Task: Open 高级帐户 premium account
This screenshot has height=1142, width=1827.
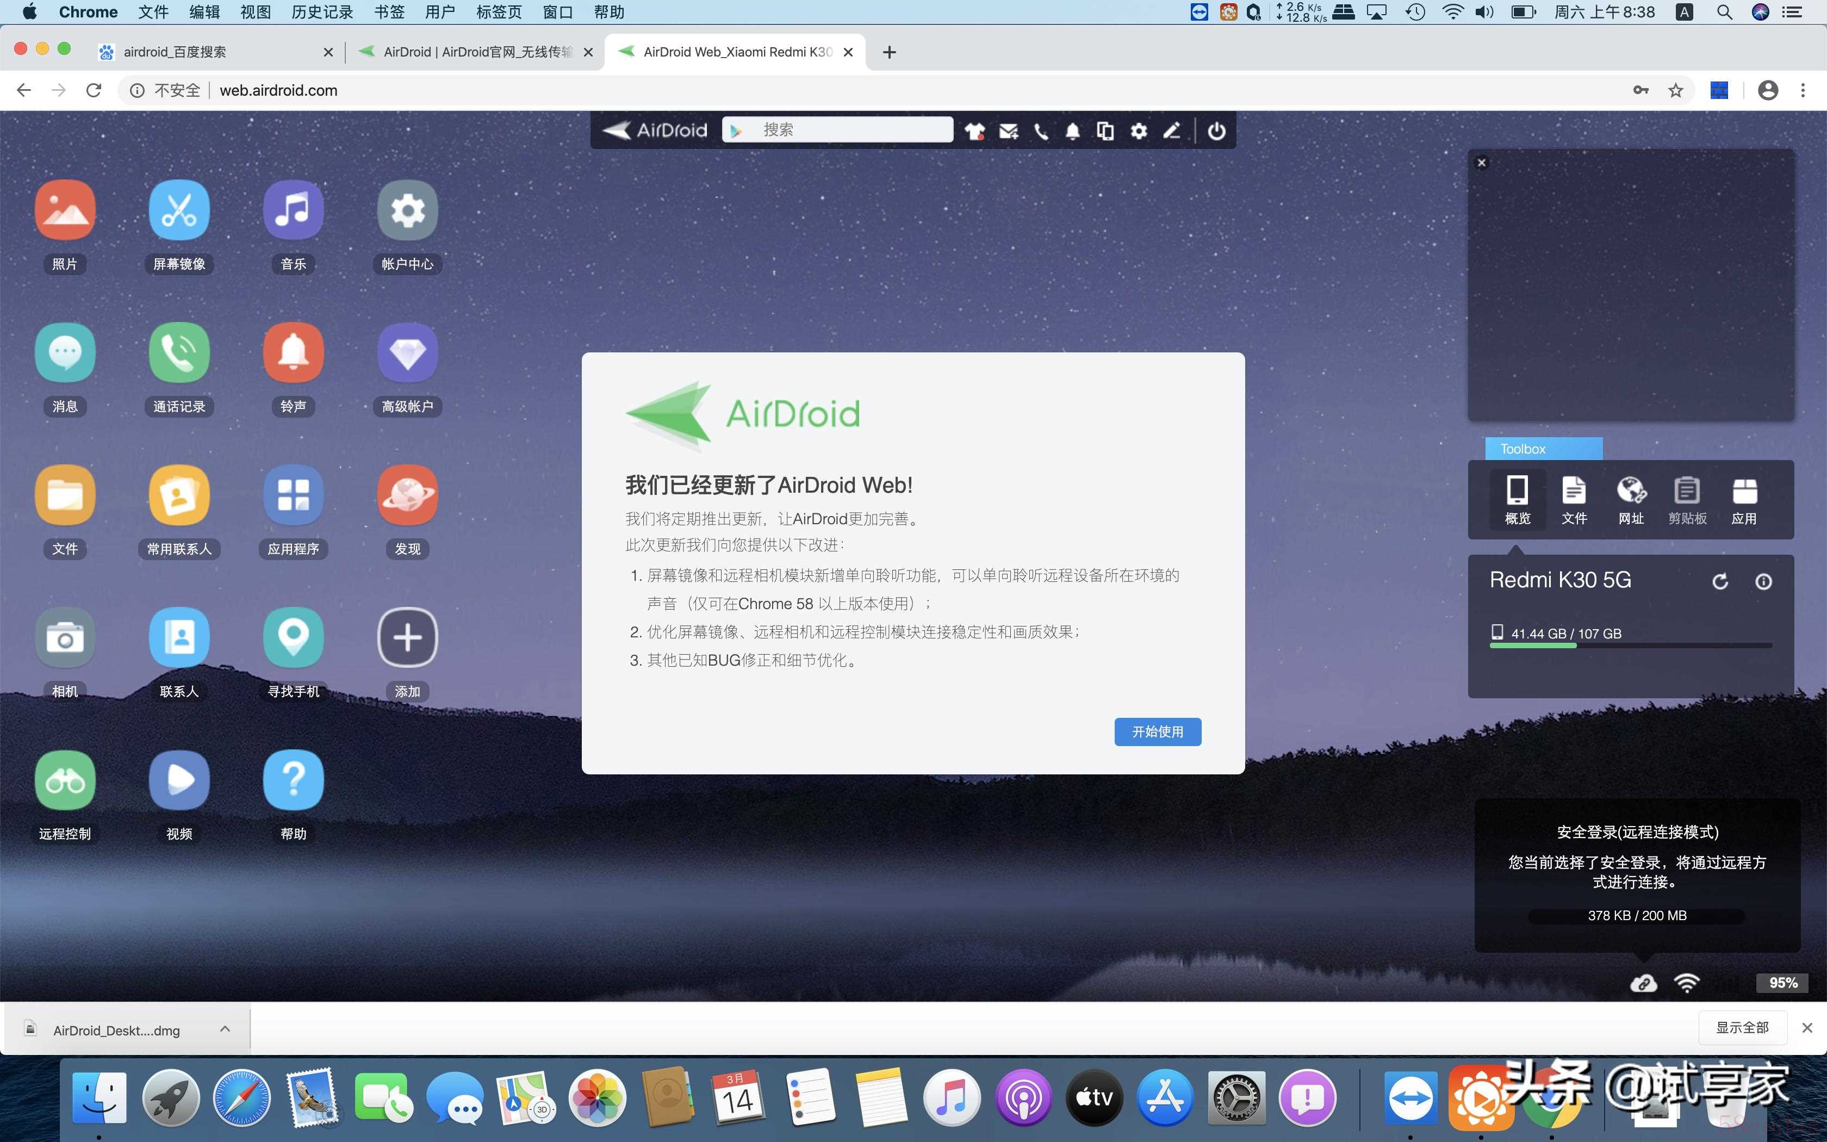Action: tap(408, 353)
